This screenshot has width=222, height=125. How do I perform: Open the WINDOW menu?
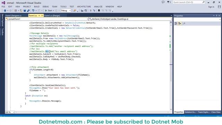click(x=110, y=7)
